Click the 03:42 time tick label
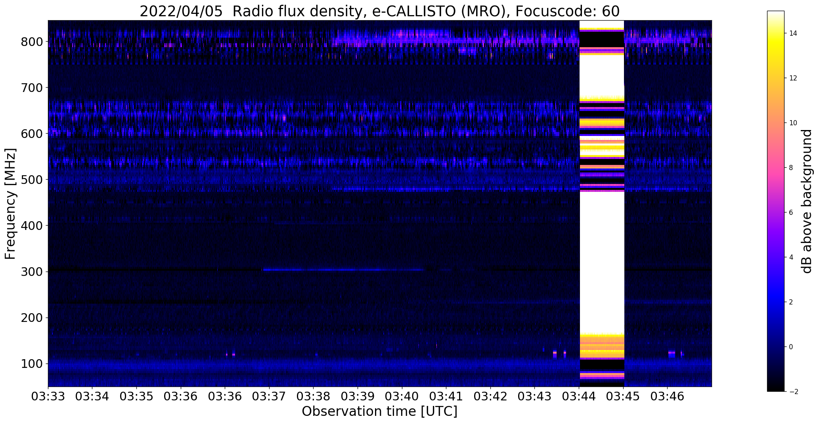The height and width of the screenshot is (423, 819). (491, 396)
